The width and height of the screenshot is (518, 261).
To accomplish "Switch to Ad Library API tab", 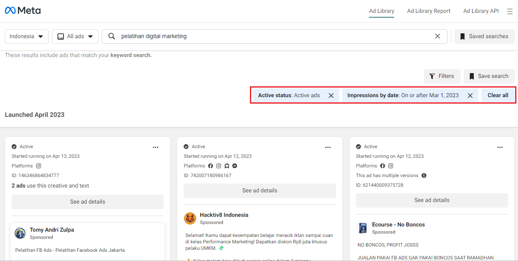I will coord(481,11).
